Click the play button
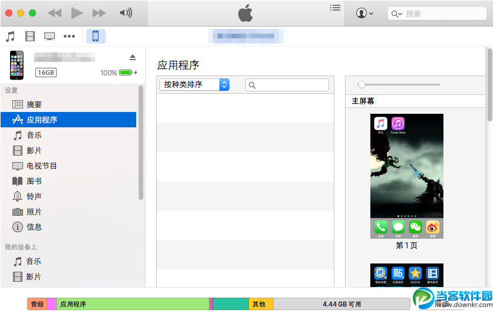Viewport: 493px width, 313px height. 77,13
